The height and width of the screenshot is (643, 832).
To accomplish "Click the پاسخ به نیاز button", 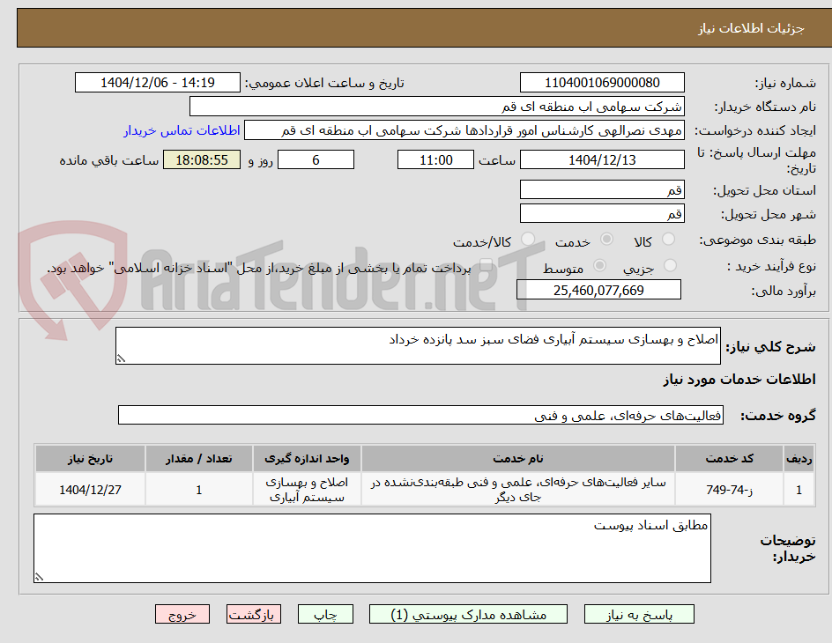I will [x=639, y=615].
